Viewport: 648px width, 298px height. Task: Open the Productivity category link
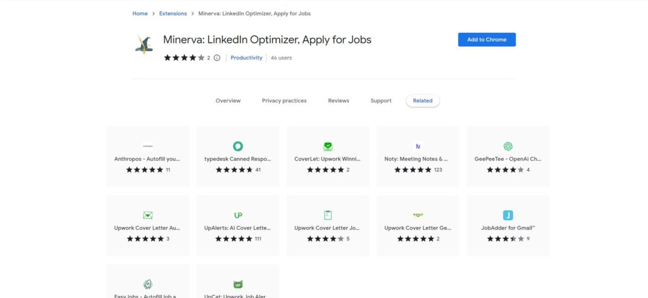point(246,58)
